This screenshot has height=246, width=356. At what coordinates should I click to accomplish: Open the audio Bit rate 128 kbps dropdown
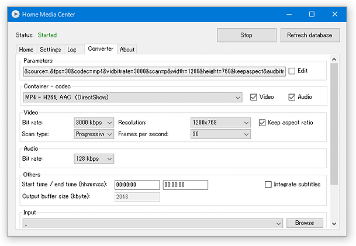[94, 158]
